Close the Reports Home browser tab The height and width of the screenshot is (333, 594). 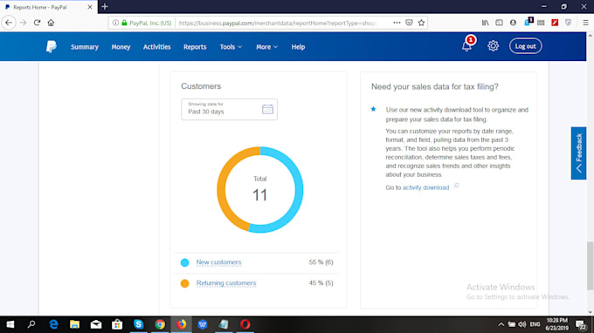coord(90,7)
